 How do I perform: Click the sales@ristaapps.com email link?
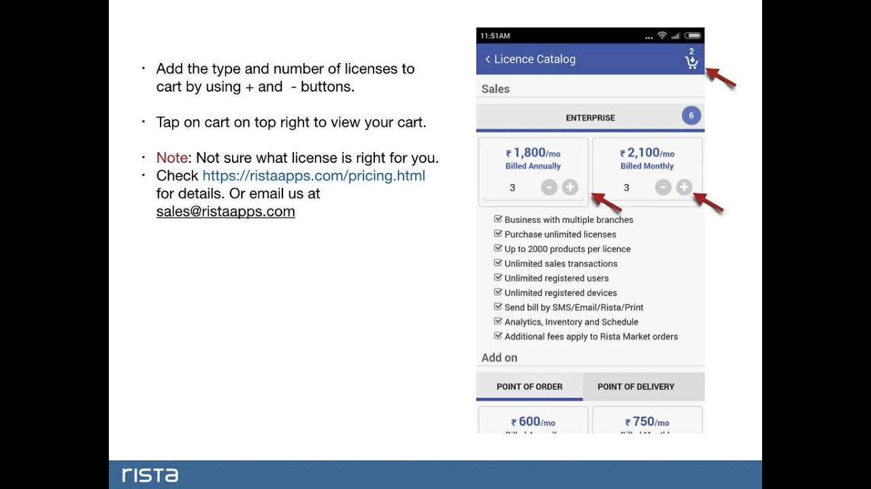tap(226, 211)
